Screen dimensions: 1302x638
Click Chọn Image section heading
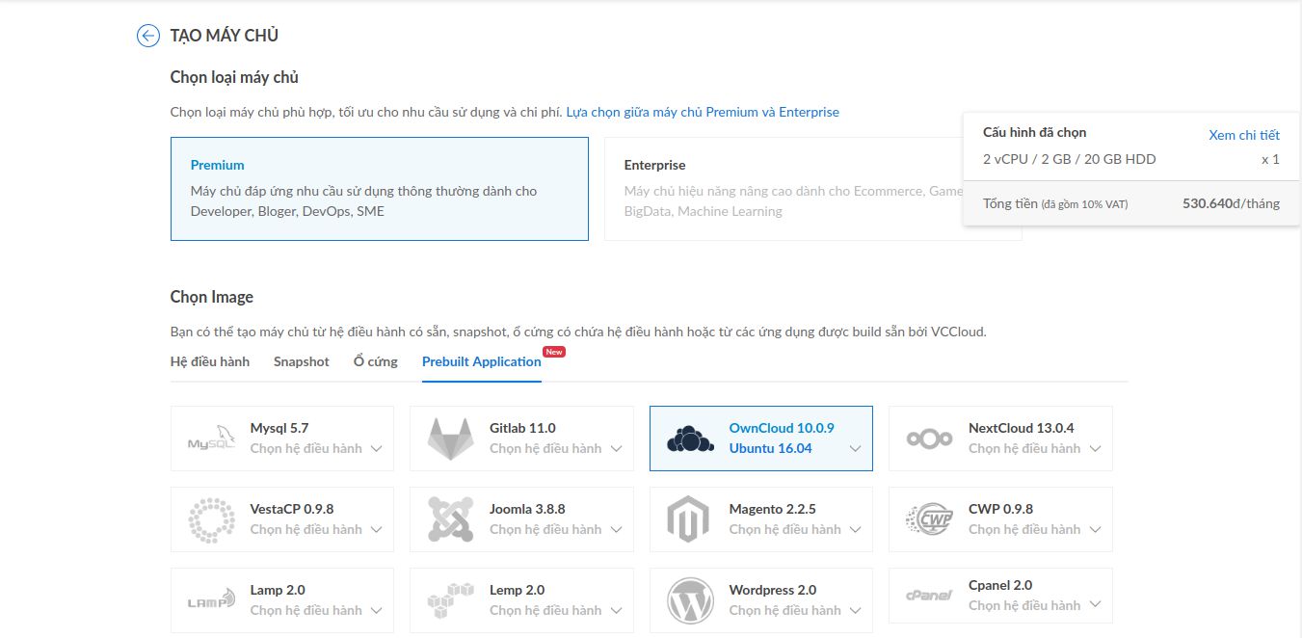212,297
